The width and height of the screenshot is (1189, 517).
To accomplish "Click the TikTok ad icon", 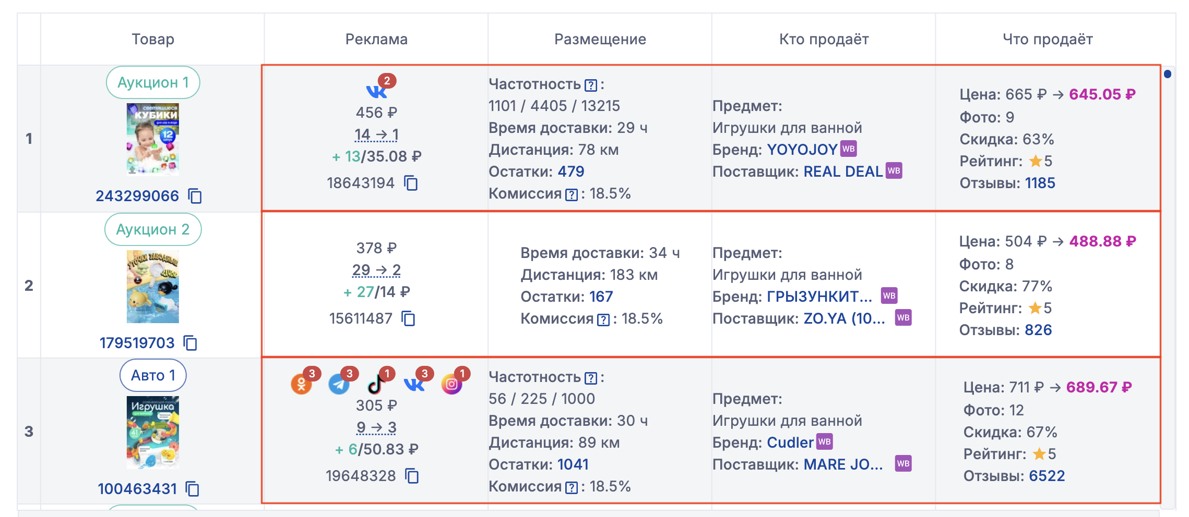I will 376,384.
